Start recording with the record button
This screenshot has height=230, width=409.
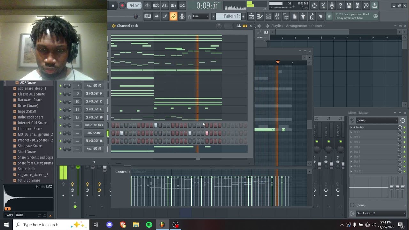(x=122, y=5)
